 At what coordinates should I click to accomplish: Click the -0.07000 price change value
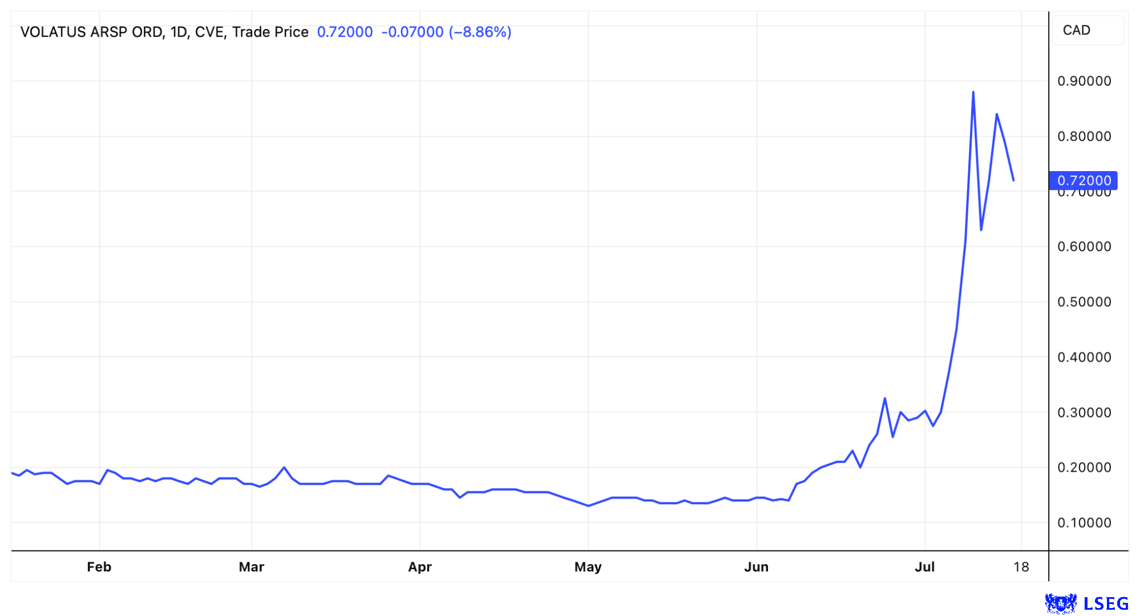412,32
